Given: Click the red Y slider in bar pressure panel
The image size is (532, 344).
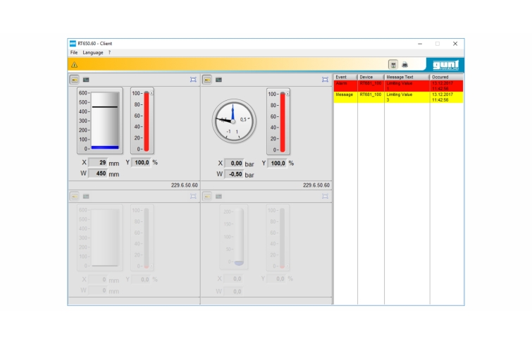Looking at the screenshot, I should click(x=283, y=122).
